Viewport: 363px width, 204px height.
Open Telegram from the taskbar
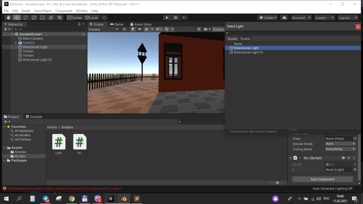pos(46,199)
